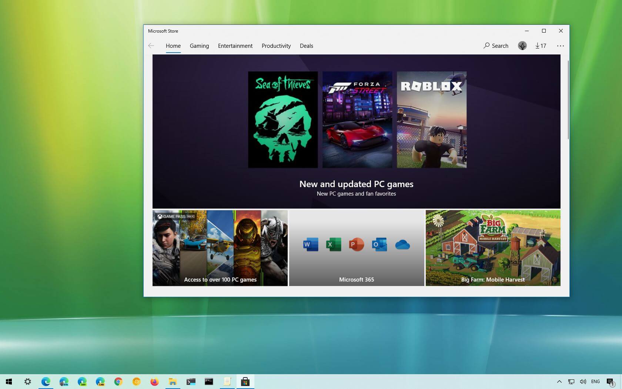Open the Deals tab

pos(306,46)
